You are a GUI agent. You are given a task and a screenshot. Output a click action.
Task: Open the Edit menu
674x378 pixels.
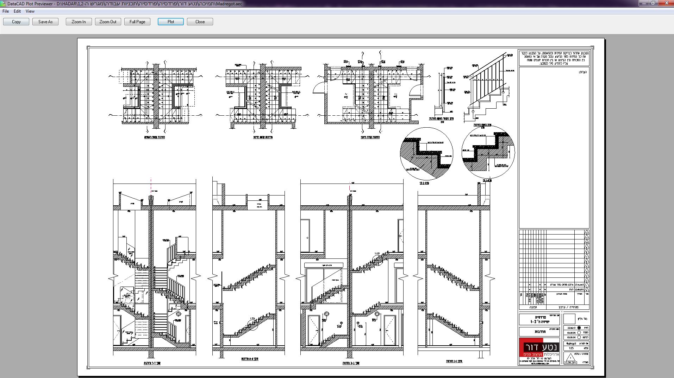[x=17, y=11]
